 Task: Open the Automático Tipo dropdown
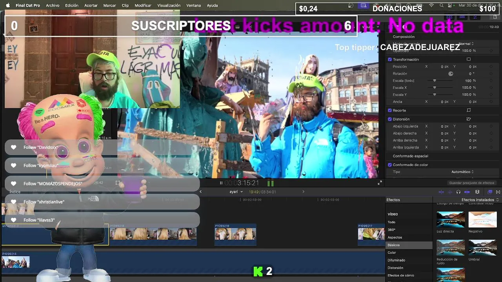point(462,172)
